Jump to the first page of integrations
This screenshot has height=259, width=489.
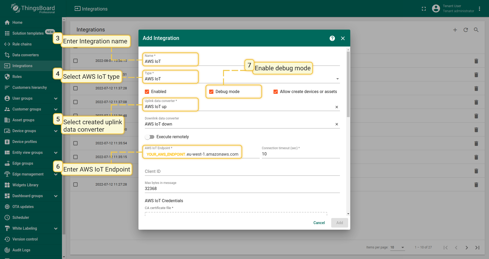tap(446, 248)
